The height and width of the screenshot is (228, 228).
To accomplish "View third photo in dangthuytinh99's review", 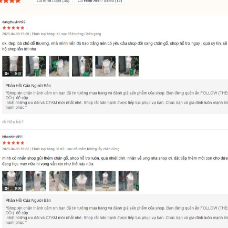I will pos(59,66).
